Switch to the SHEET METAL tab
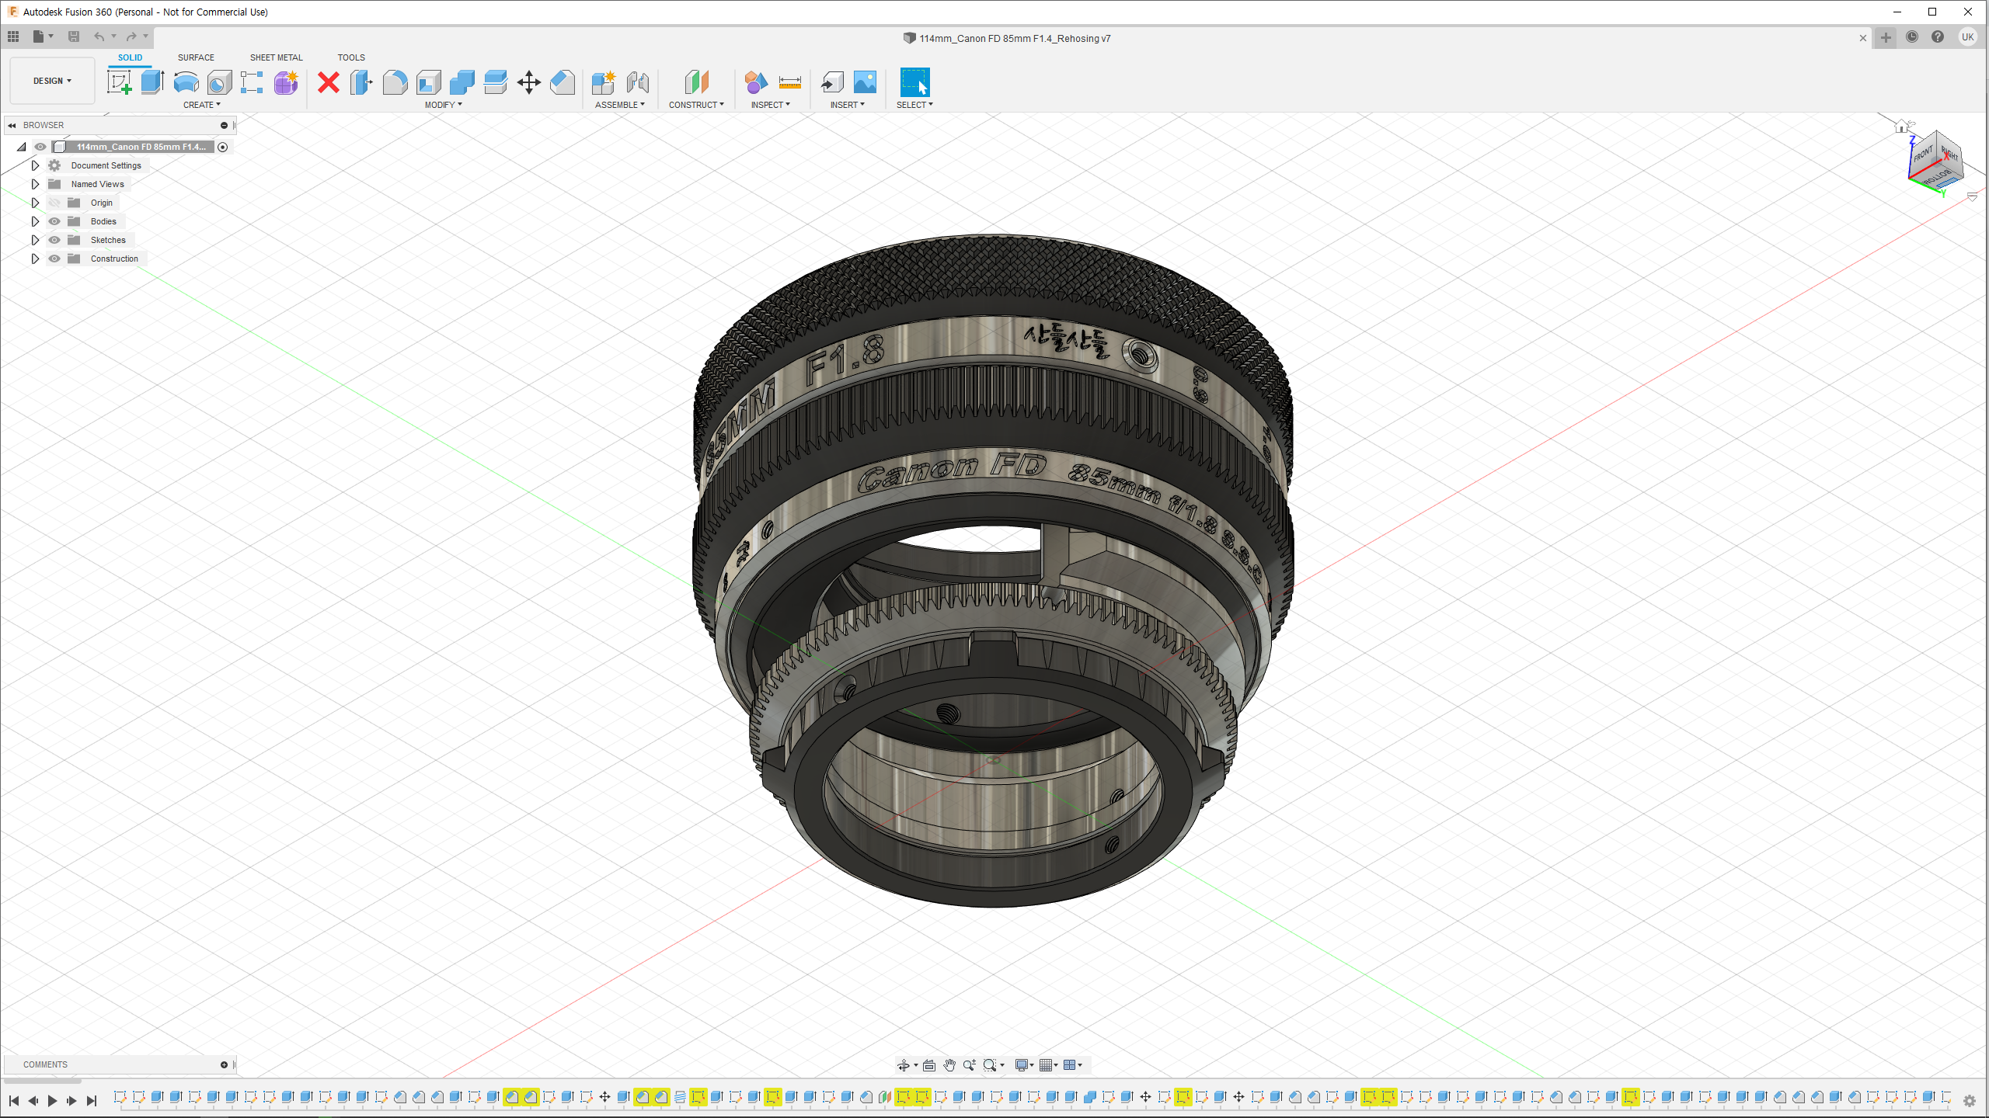Screen dimensions: 1989x1118 click(276, 57)
